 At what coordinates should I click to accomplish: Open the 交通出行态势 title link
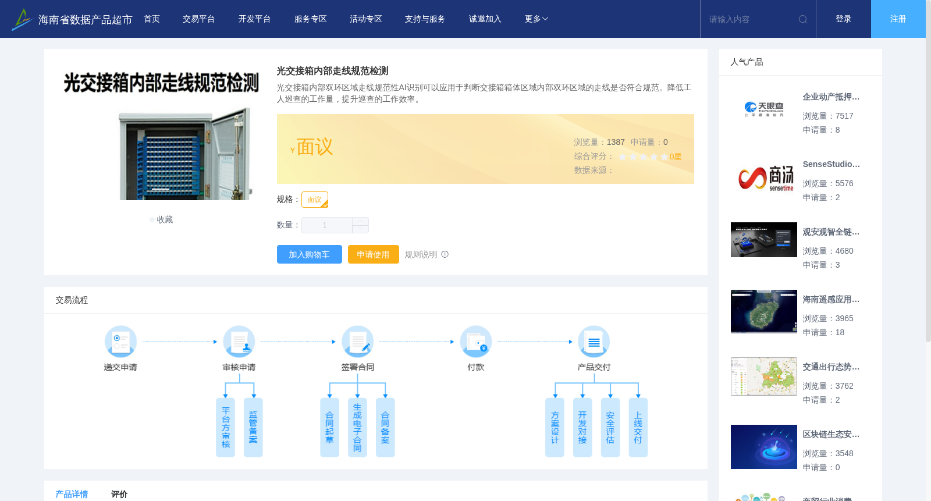(831, 367)
